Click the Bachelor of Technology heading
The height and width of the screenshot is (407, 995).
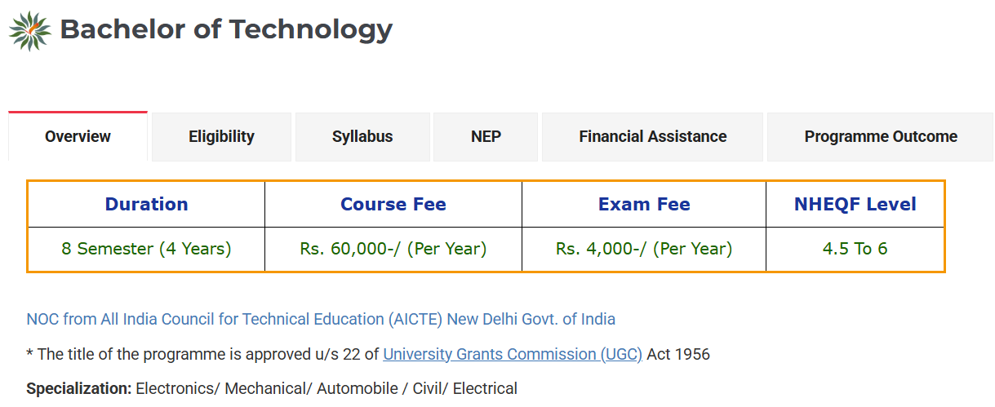pyautogui.click(x=226, y=30)
